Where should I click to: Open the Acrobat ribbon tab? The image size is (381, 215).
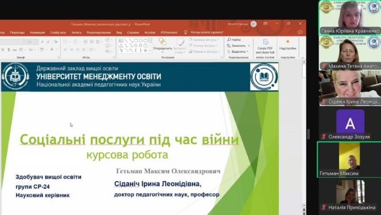pyautogui.click(x=150, y=32)
